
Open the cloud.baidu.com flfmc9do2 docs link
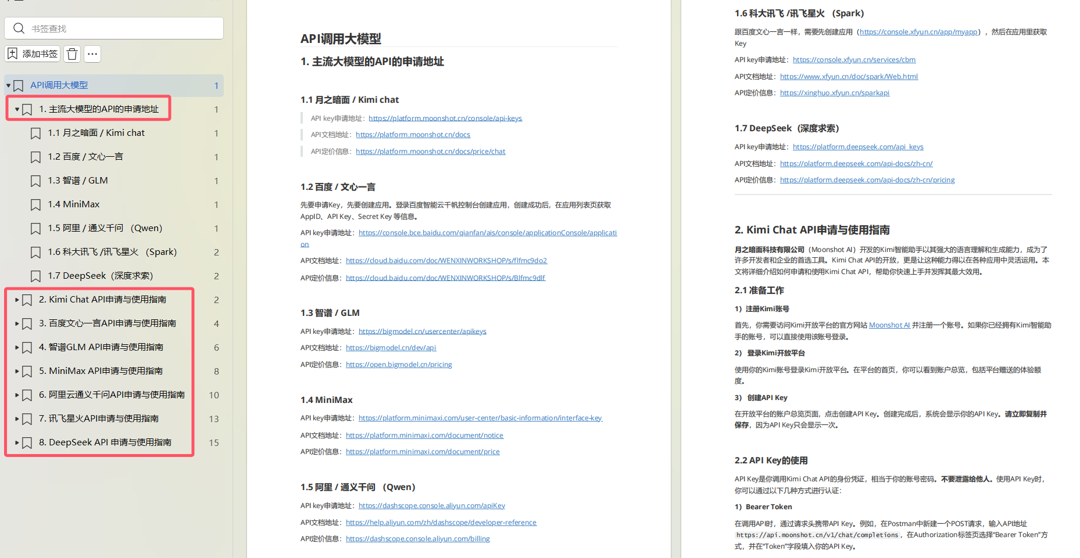[446, 261]
